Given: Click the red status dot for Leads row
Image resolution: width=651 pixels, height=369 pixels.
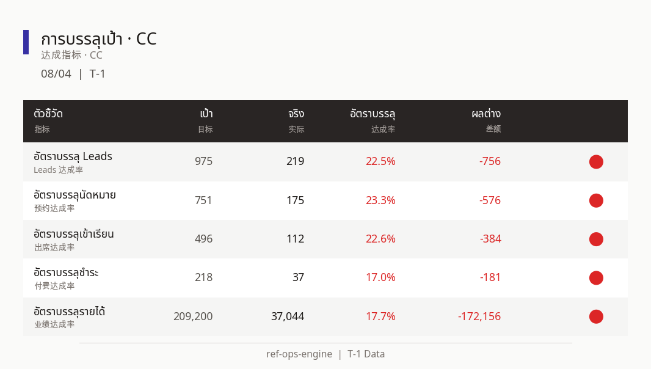Looking at the screenshot, I should pyautogui.click(x=596, y=162).
